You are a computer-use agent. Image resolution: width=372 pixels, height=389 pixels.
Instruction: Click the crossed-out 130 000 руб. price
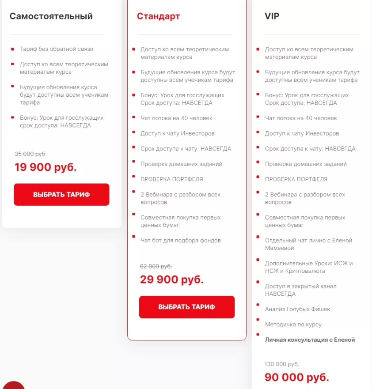281,364
